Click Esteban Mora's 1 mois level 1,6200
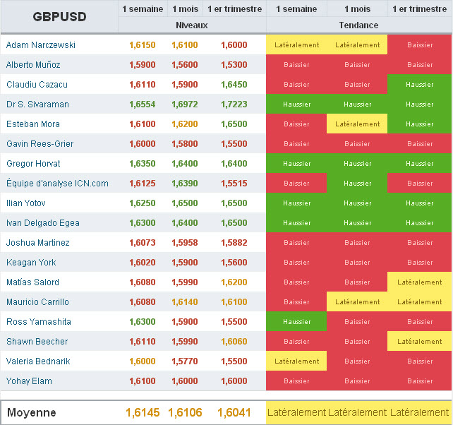 coord(185,124)
